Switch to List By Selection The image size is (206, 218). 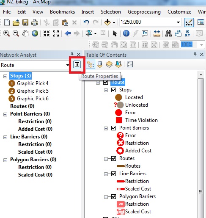pos(118,64)
